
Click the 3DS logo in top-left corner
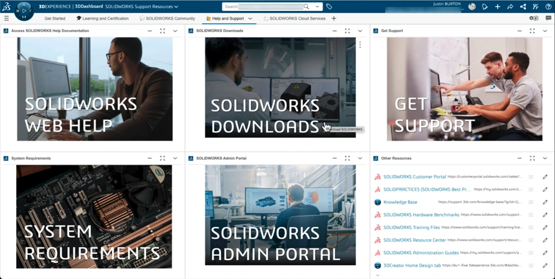pyautogui.click(x=6, y=6)
